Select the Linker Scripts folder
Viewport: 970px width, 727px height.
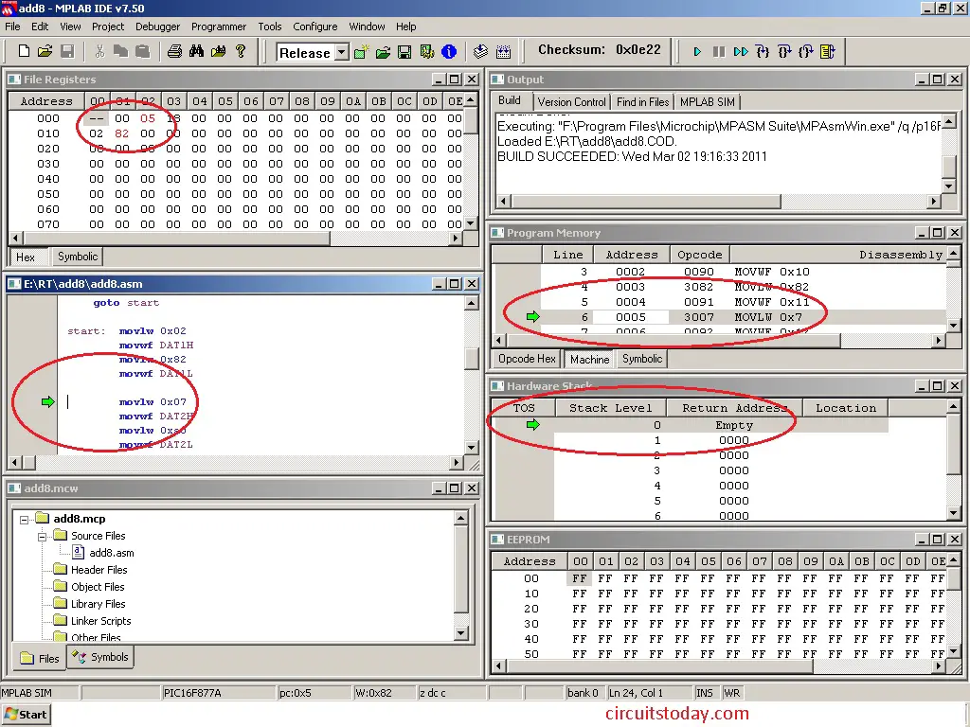coord(100,621)
